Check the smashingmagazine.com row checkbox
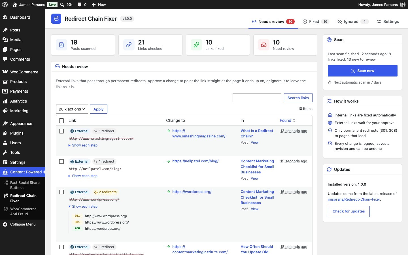408x255 pixels. 61,131
